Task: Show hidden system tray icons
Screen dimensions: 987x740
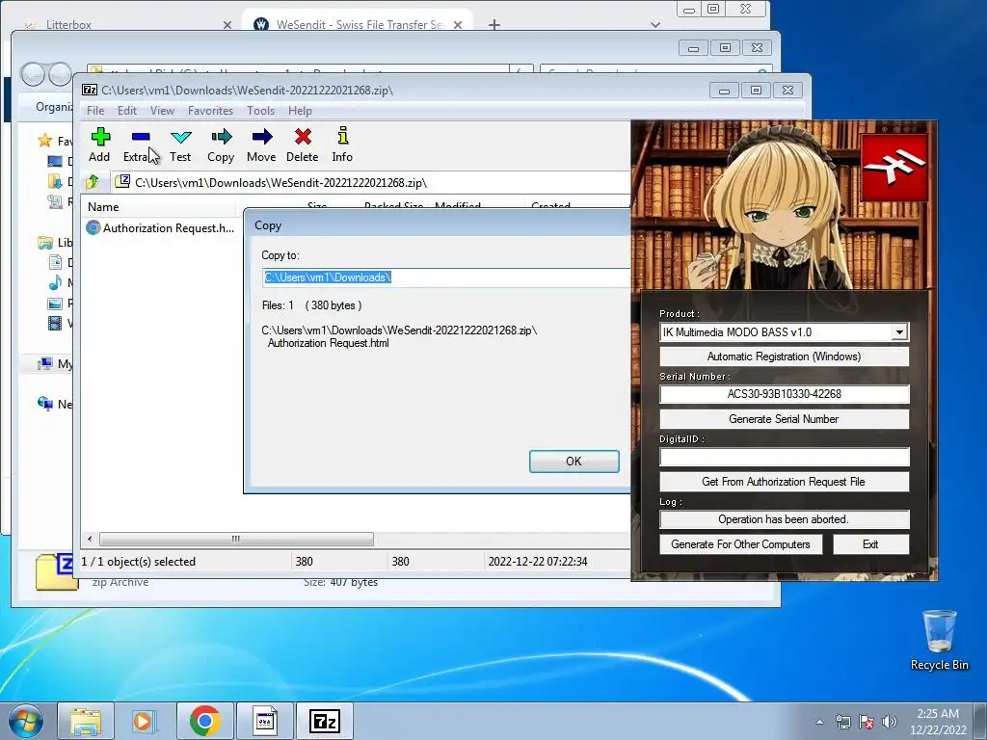Action: point(819,722)
